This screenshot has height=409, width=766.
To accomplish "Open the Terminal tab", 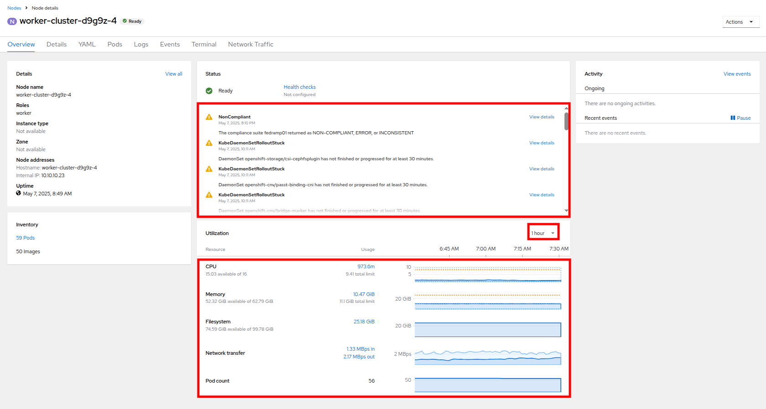I will click(204, 44).
